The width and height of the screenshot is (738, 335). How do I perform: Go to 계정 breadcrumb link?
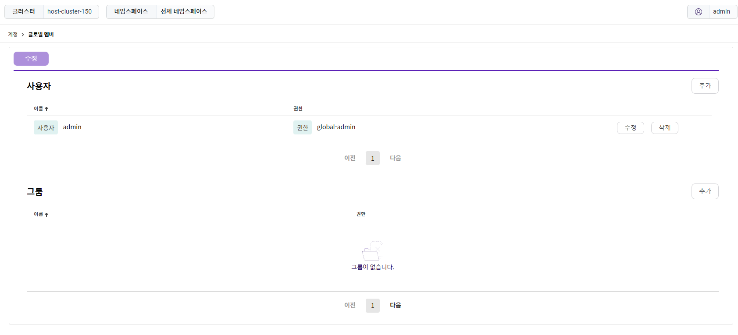pos(13,35)
